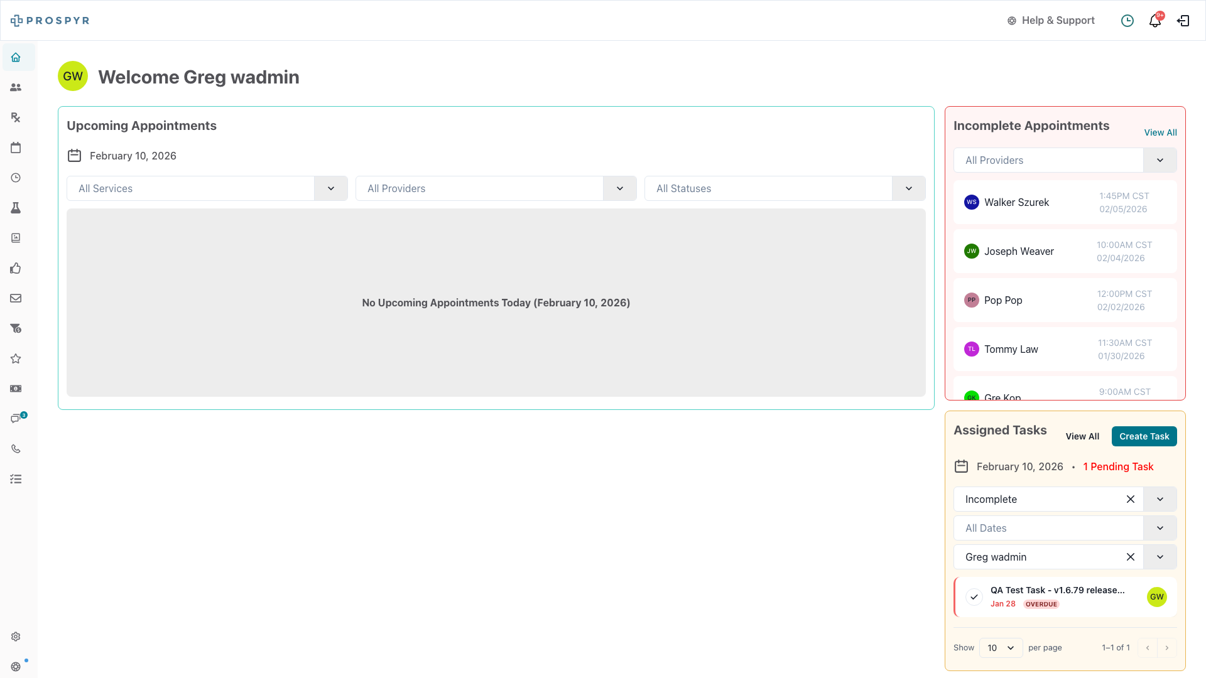Clear the Incomplete status filter
Screen dimensions: 1206x678
tap(1131, 499)
